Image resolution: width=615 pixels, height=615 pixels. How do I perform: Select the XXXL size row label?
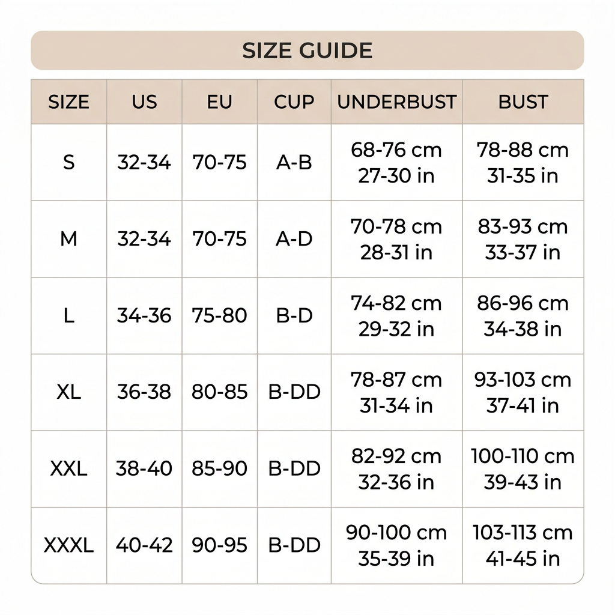[68, 545]
